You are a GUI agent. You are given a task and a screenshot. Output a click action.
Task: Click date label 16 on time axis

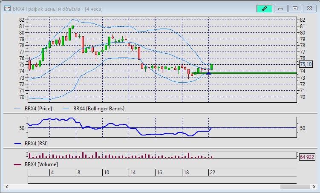tap(159, 173)
